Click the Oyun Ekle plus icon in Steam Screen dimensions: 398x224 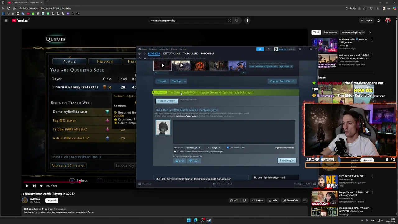click(x=140, y=184)
